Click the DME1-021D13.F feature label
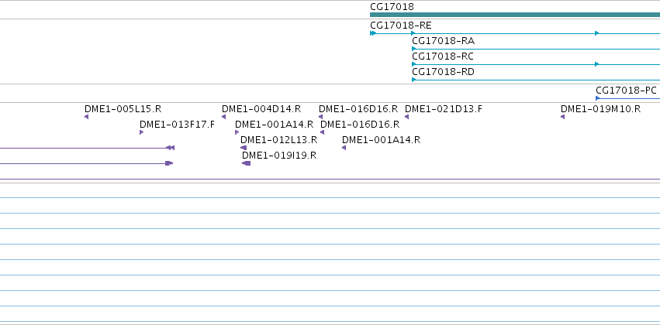The width and height of the screenshot is (660, 325). coord(443,109)
